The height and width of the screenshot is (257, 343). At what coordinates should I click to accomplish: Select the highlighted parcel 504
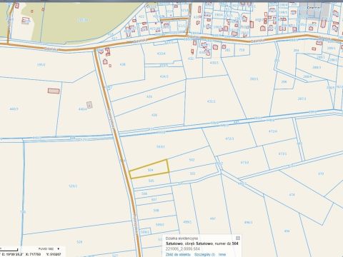point(150,170)
